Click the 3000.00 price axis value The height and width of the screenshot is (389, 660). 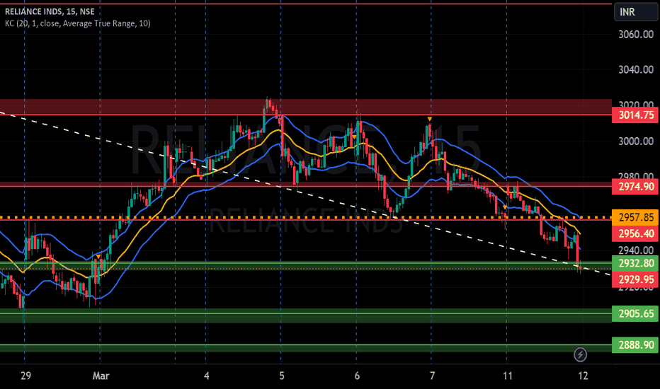point(636,141)
